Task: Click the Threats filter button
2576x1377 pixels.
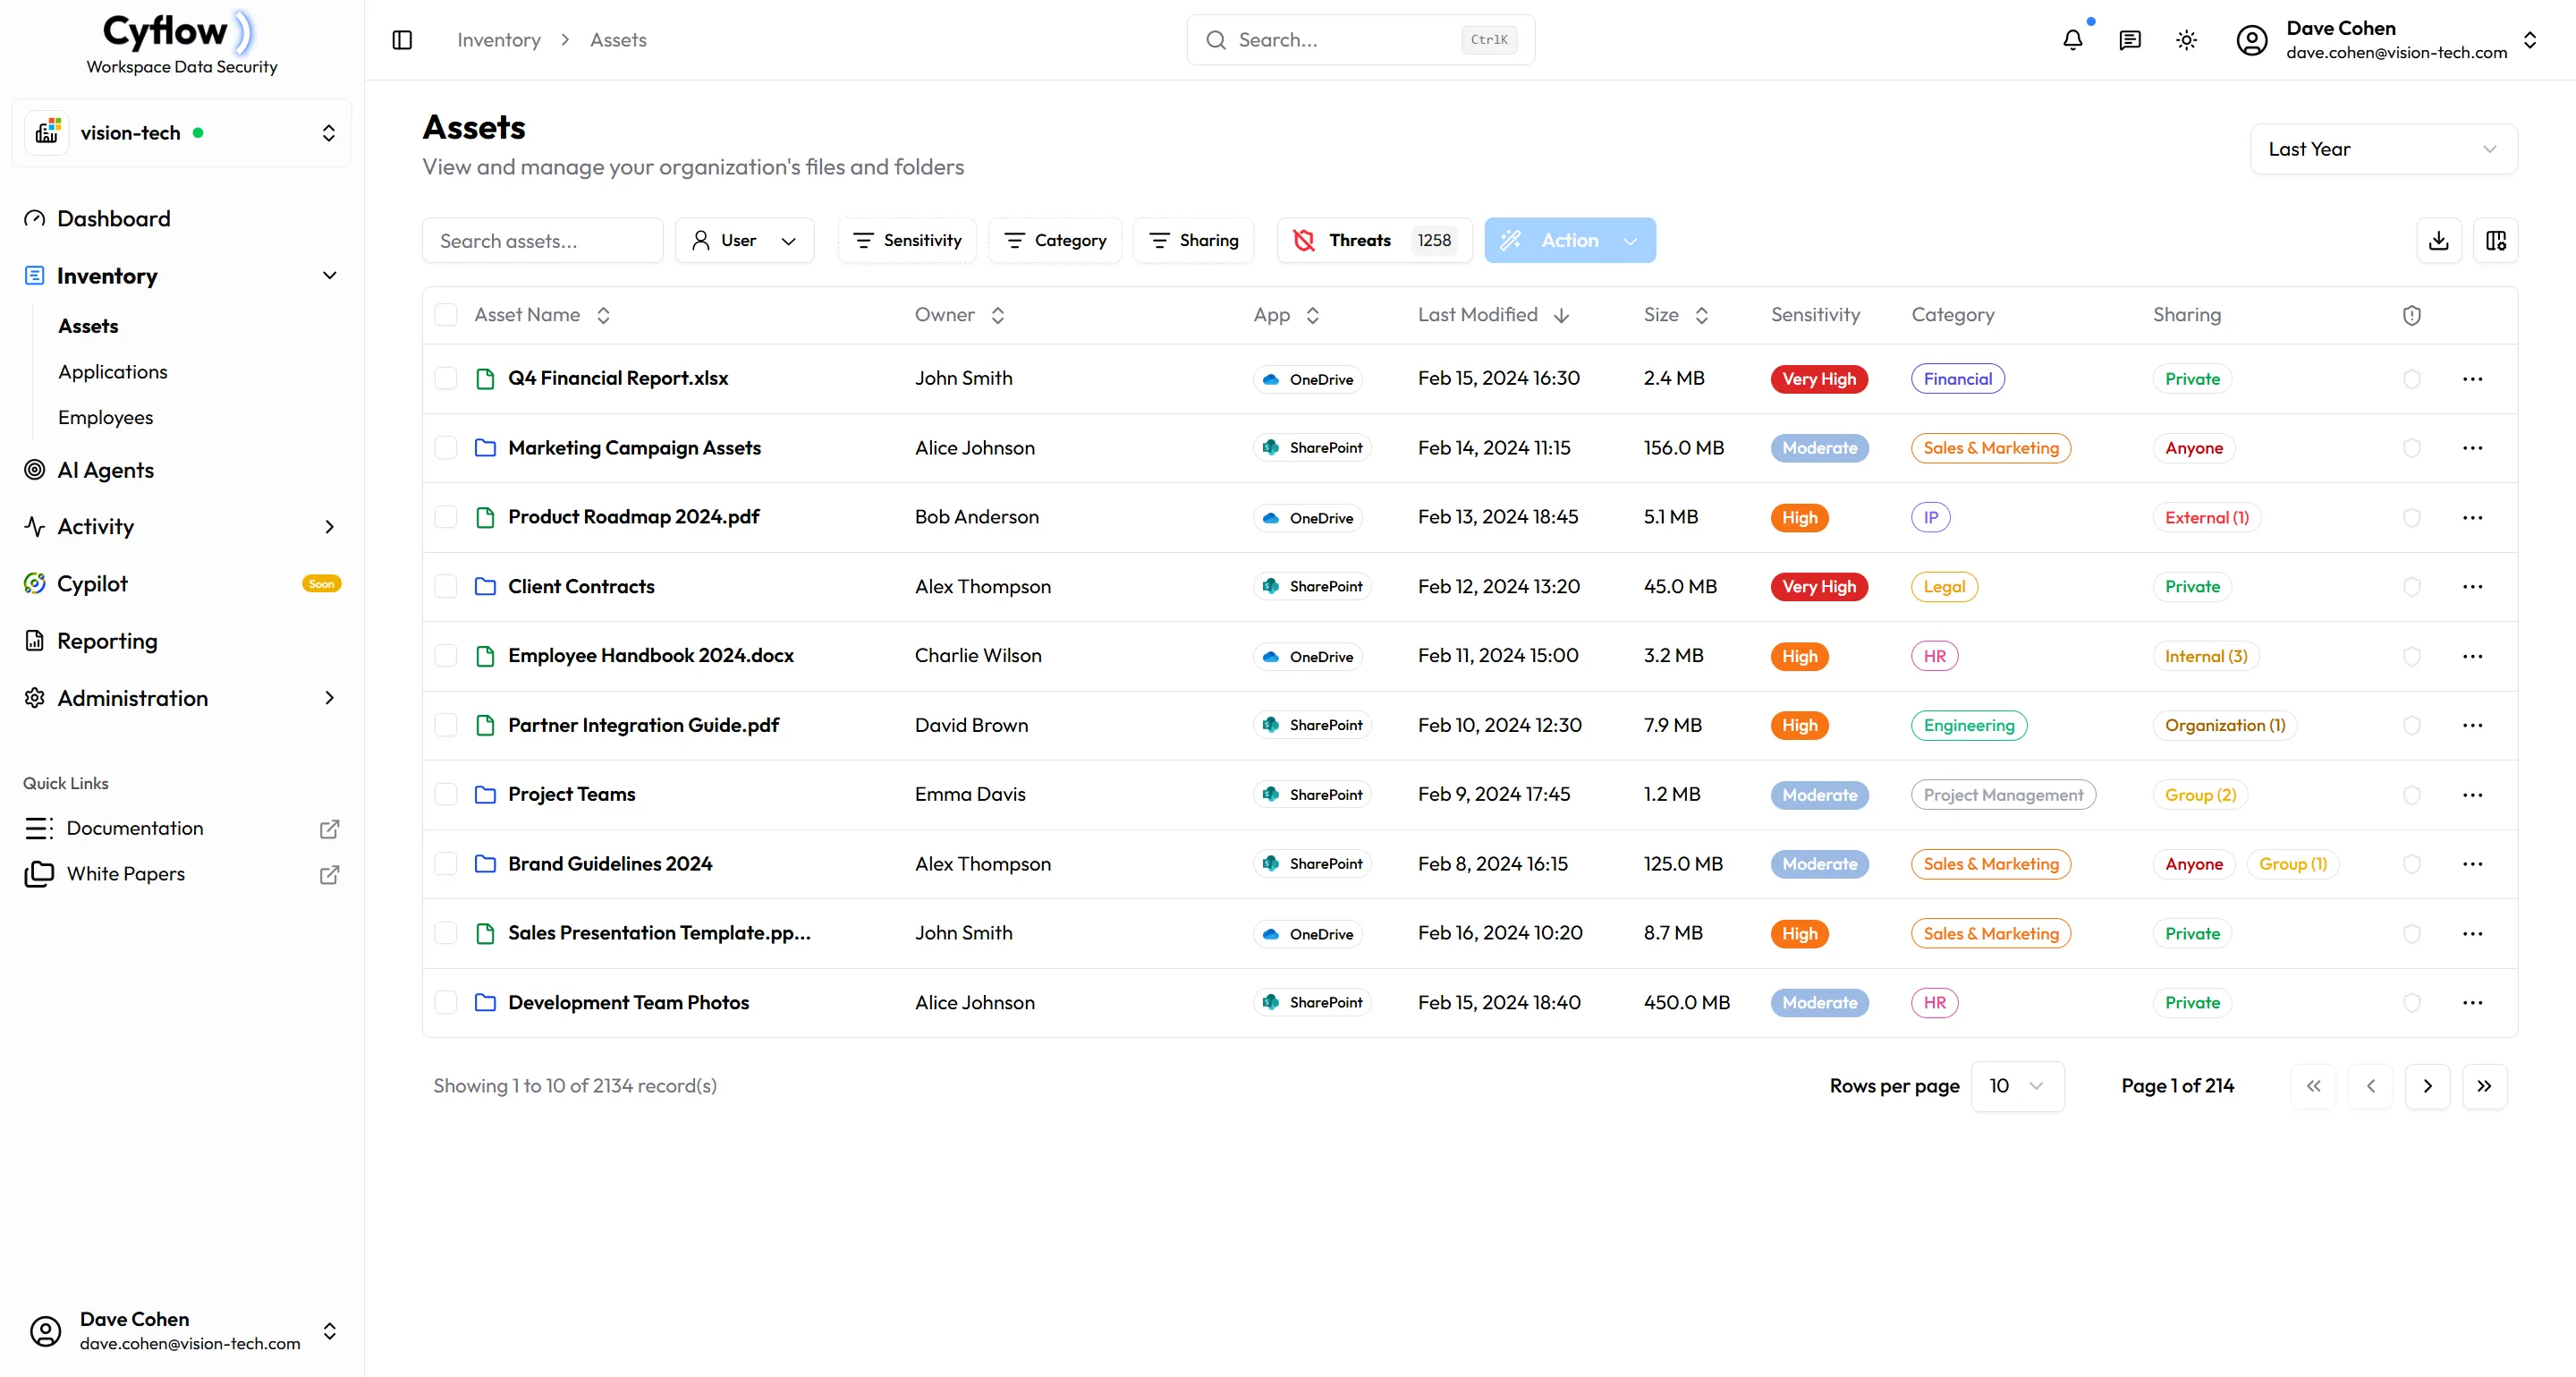Action: pyautogui.click(x=1373, y=240)
